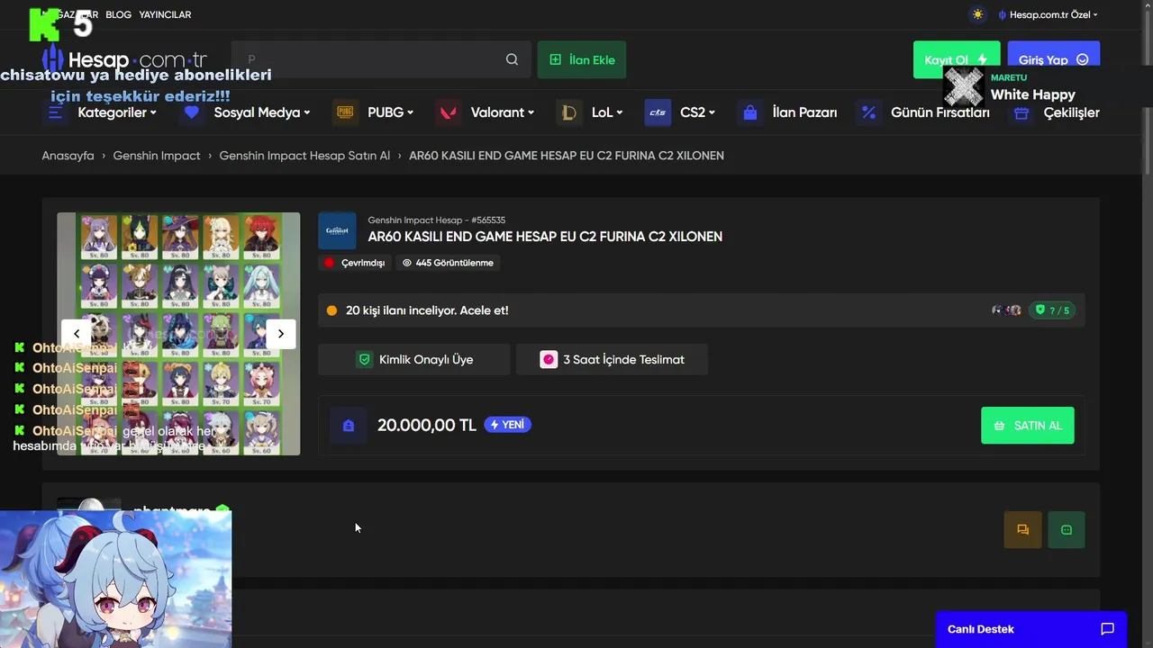Image resolution: width=1153 pixels, height=648 pixels.
Task: Click the Genshin Impact game logo
Action: (x=337, y=231)
